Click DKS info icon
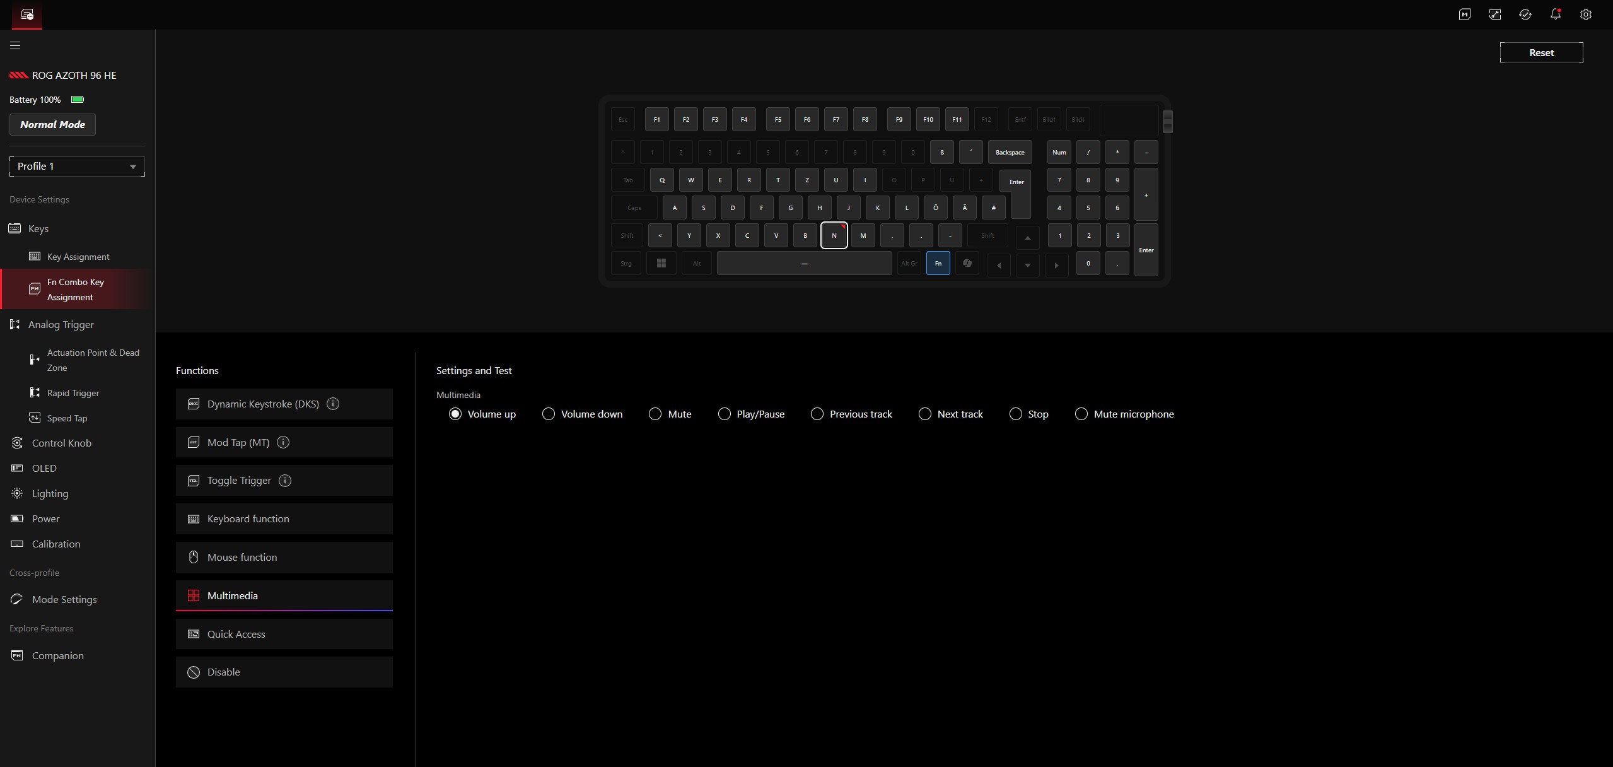 coord(333,404)
